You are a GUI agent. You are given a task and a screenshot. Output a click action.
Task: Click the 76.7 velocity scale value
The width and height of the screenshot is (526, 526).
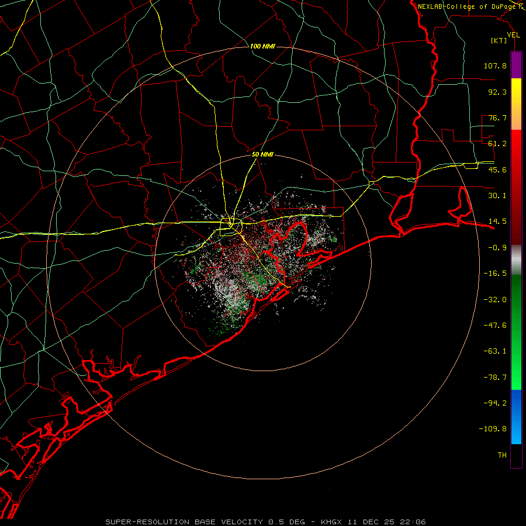tap(497, 117)
